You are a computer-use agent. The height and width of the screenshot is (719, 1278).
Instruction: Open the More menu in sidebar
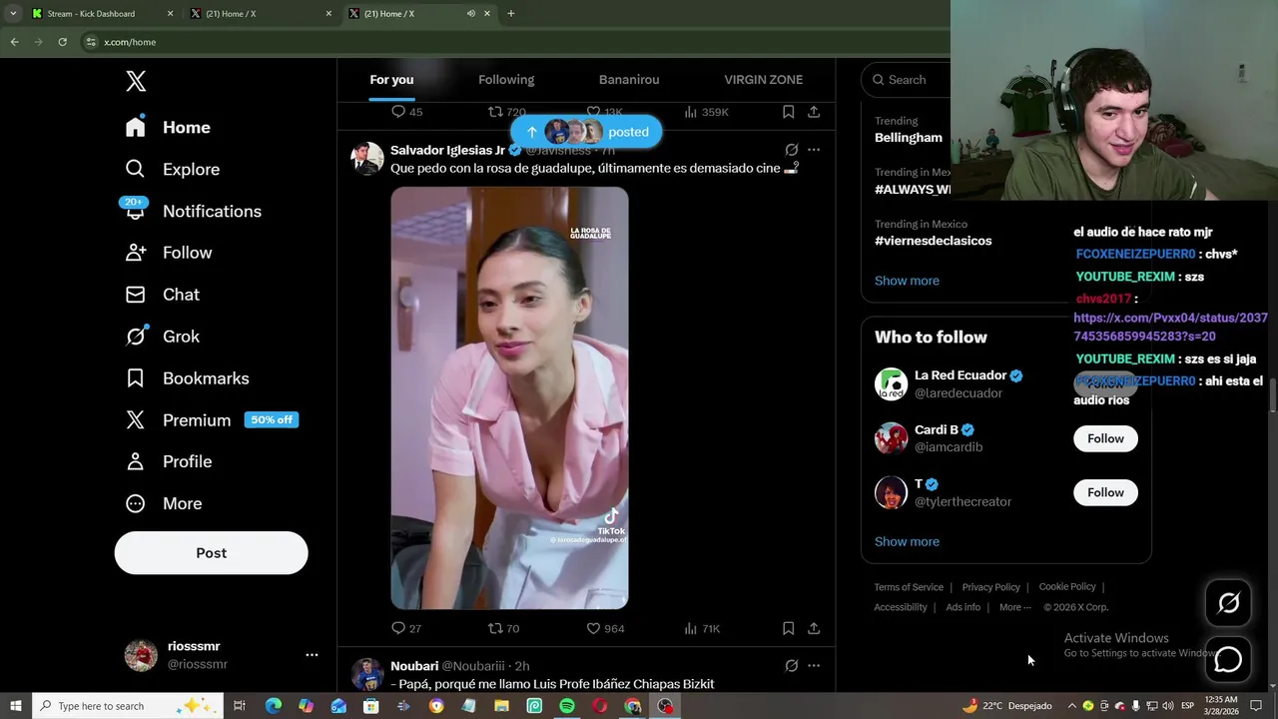[164, 503]
